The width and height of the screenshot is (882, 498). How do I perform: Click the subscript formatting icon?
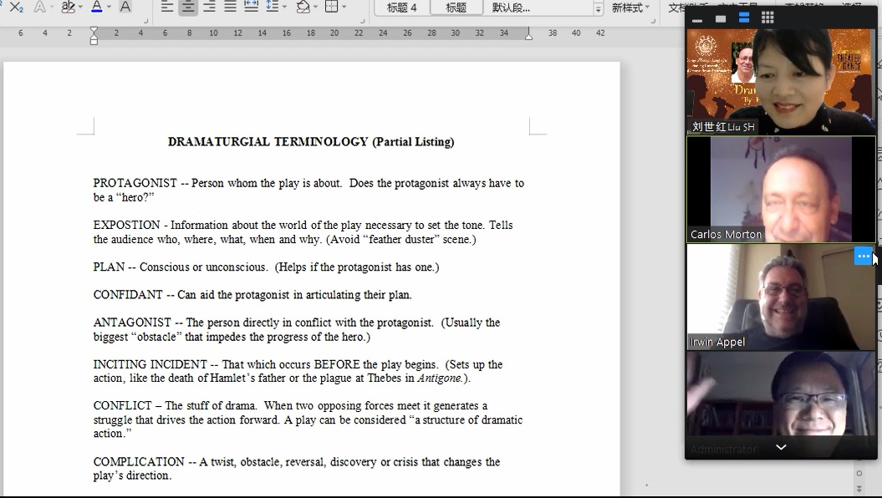click(15, 8)
